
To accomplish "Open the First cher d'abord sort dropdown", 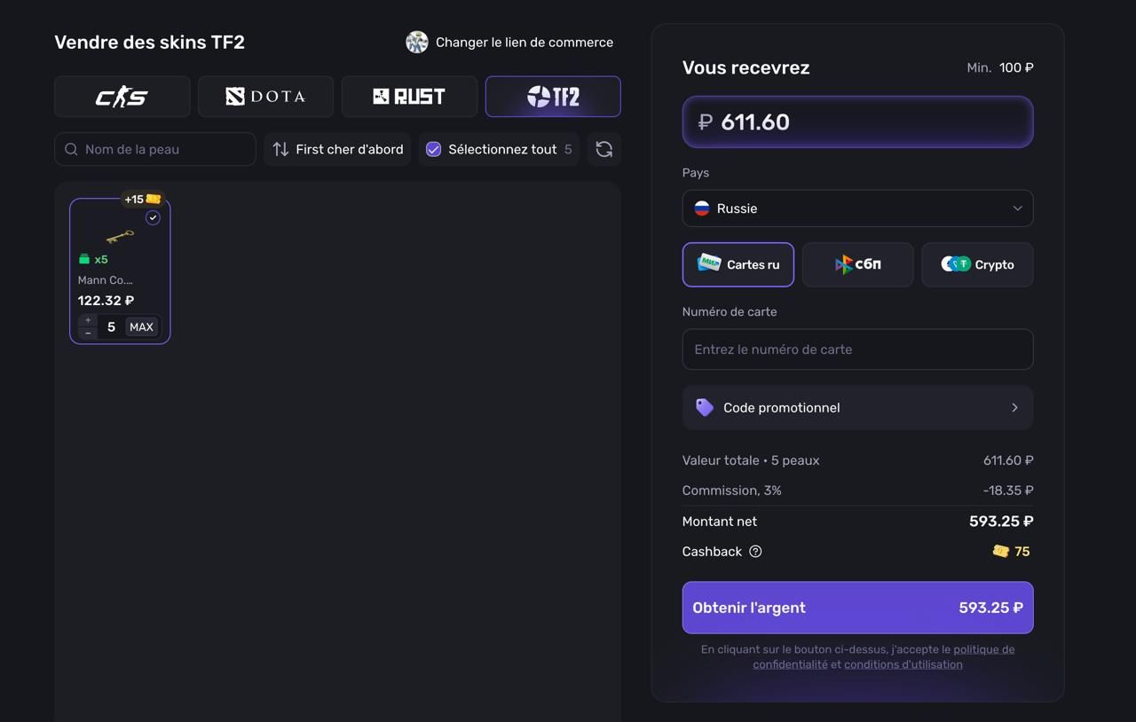I will [337, 149].
